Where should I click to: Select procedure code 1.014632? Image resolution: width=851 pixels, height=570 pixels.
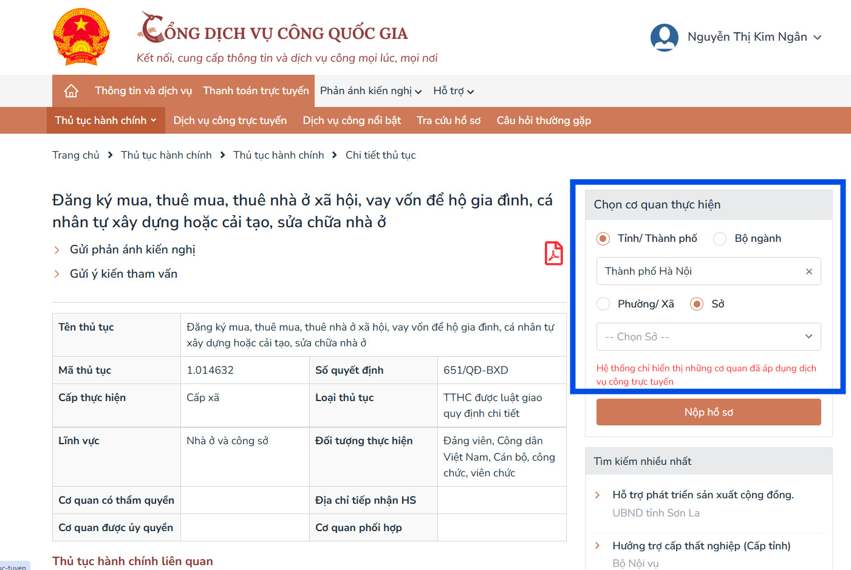click(x=210, y=370)
